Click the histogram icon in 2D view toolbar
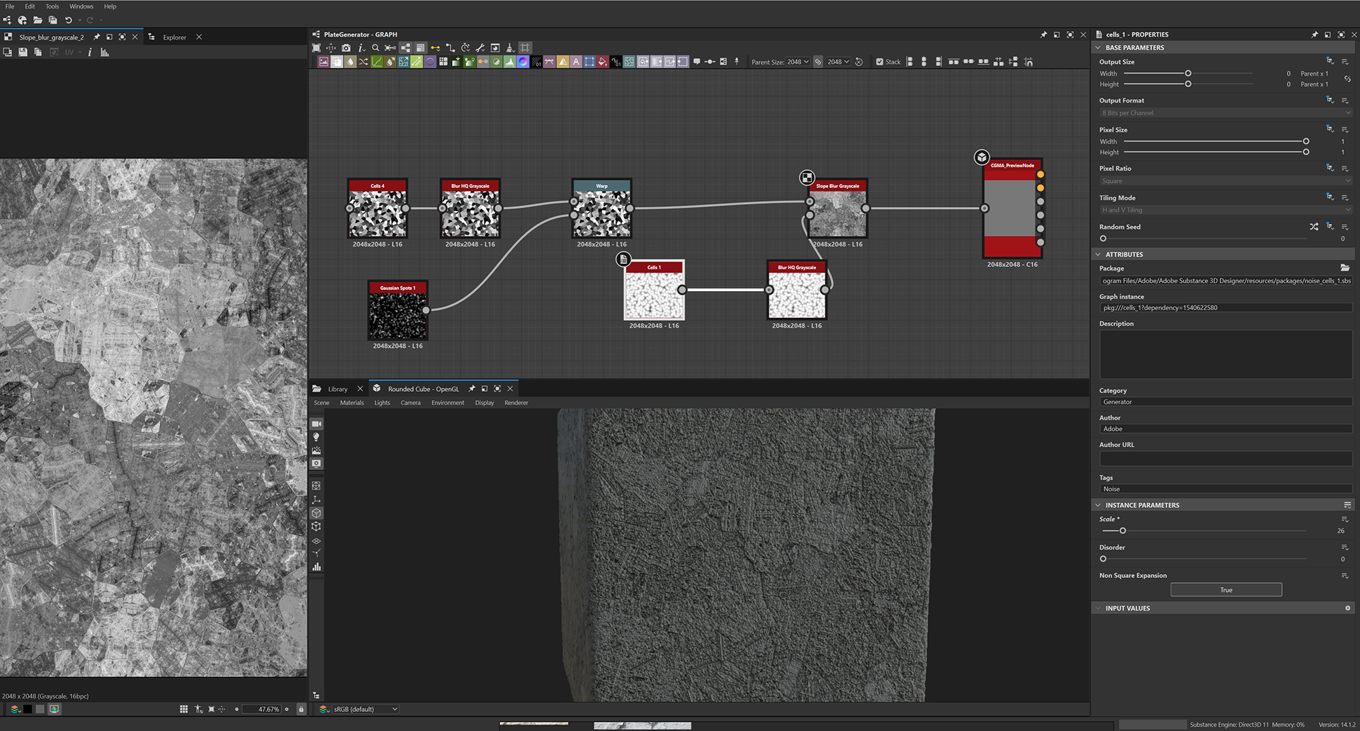This screenshot has height=731, width=1360. pyautogui.click(x=105, y=52)
